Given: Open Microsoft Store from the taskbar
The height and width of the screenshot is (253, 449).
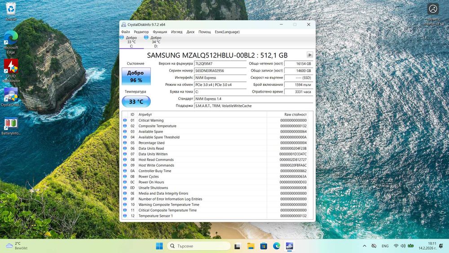Looking at the screenshot, I should (x=264, y=246).
